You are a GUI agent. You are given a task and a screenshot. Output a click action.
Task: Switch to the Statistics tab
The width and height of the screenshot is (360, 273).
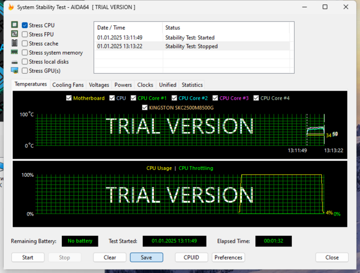(192, 85)
